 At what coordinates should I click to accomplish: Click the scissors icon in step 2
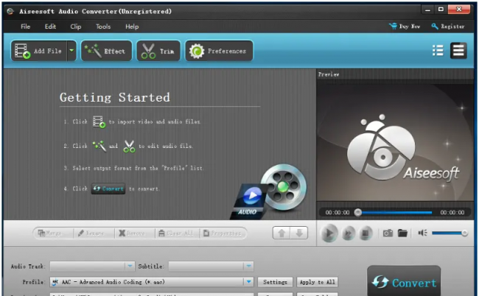(x=129, y=147)
